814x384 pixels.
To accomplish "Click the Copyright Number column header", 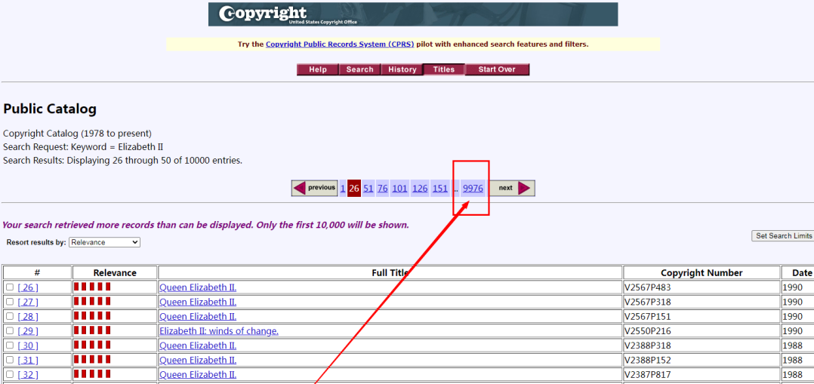I will pyautogui.click(x=701, y=272).
